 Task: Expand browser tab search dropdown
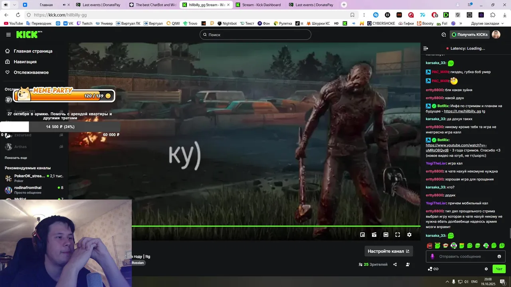14,5
